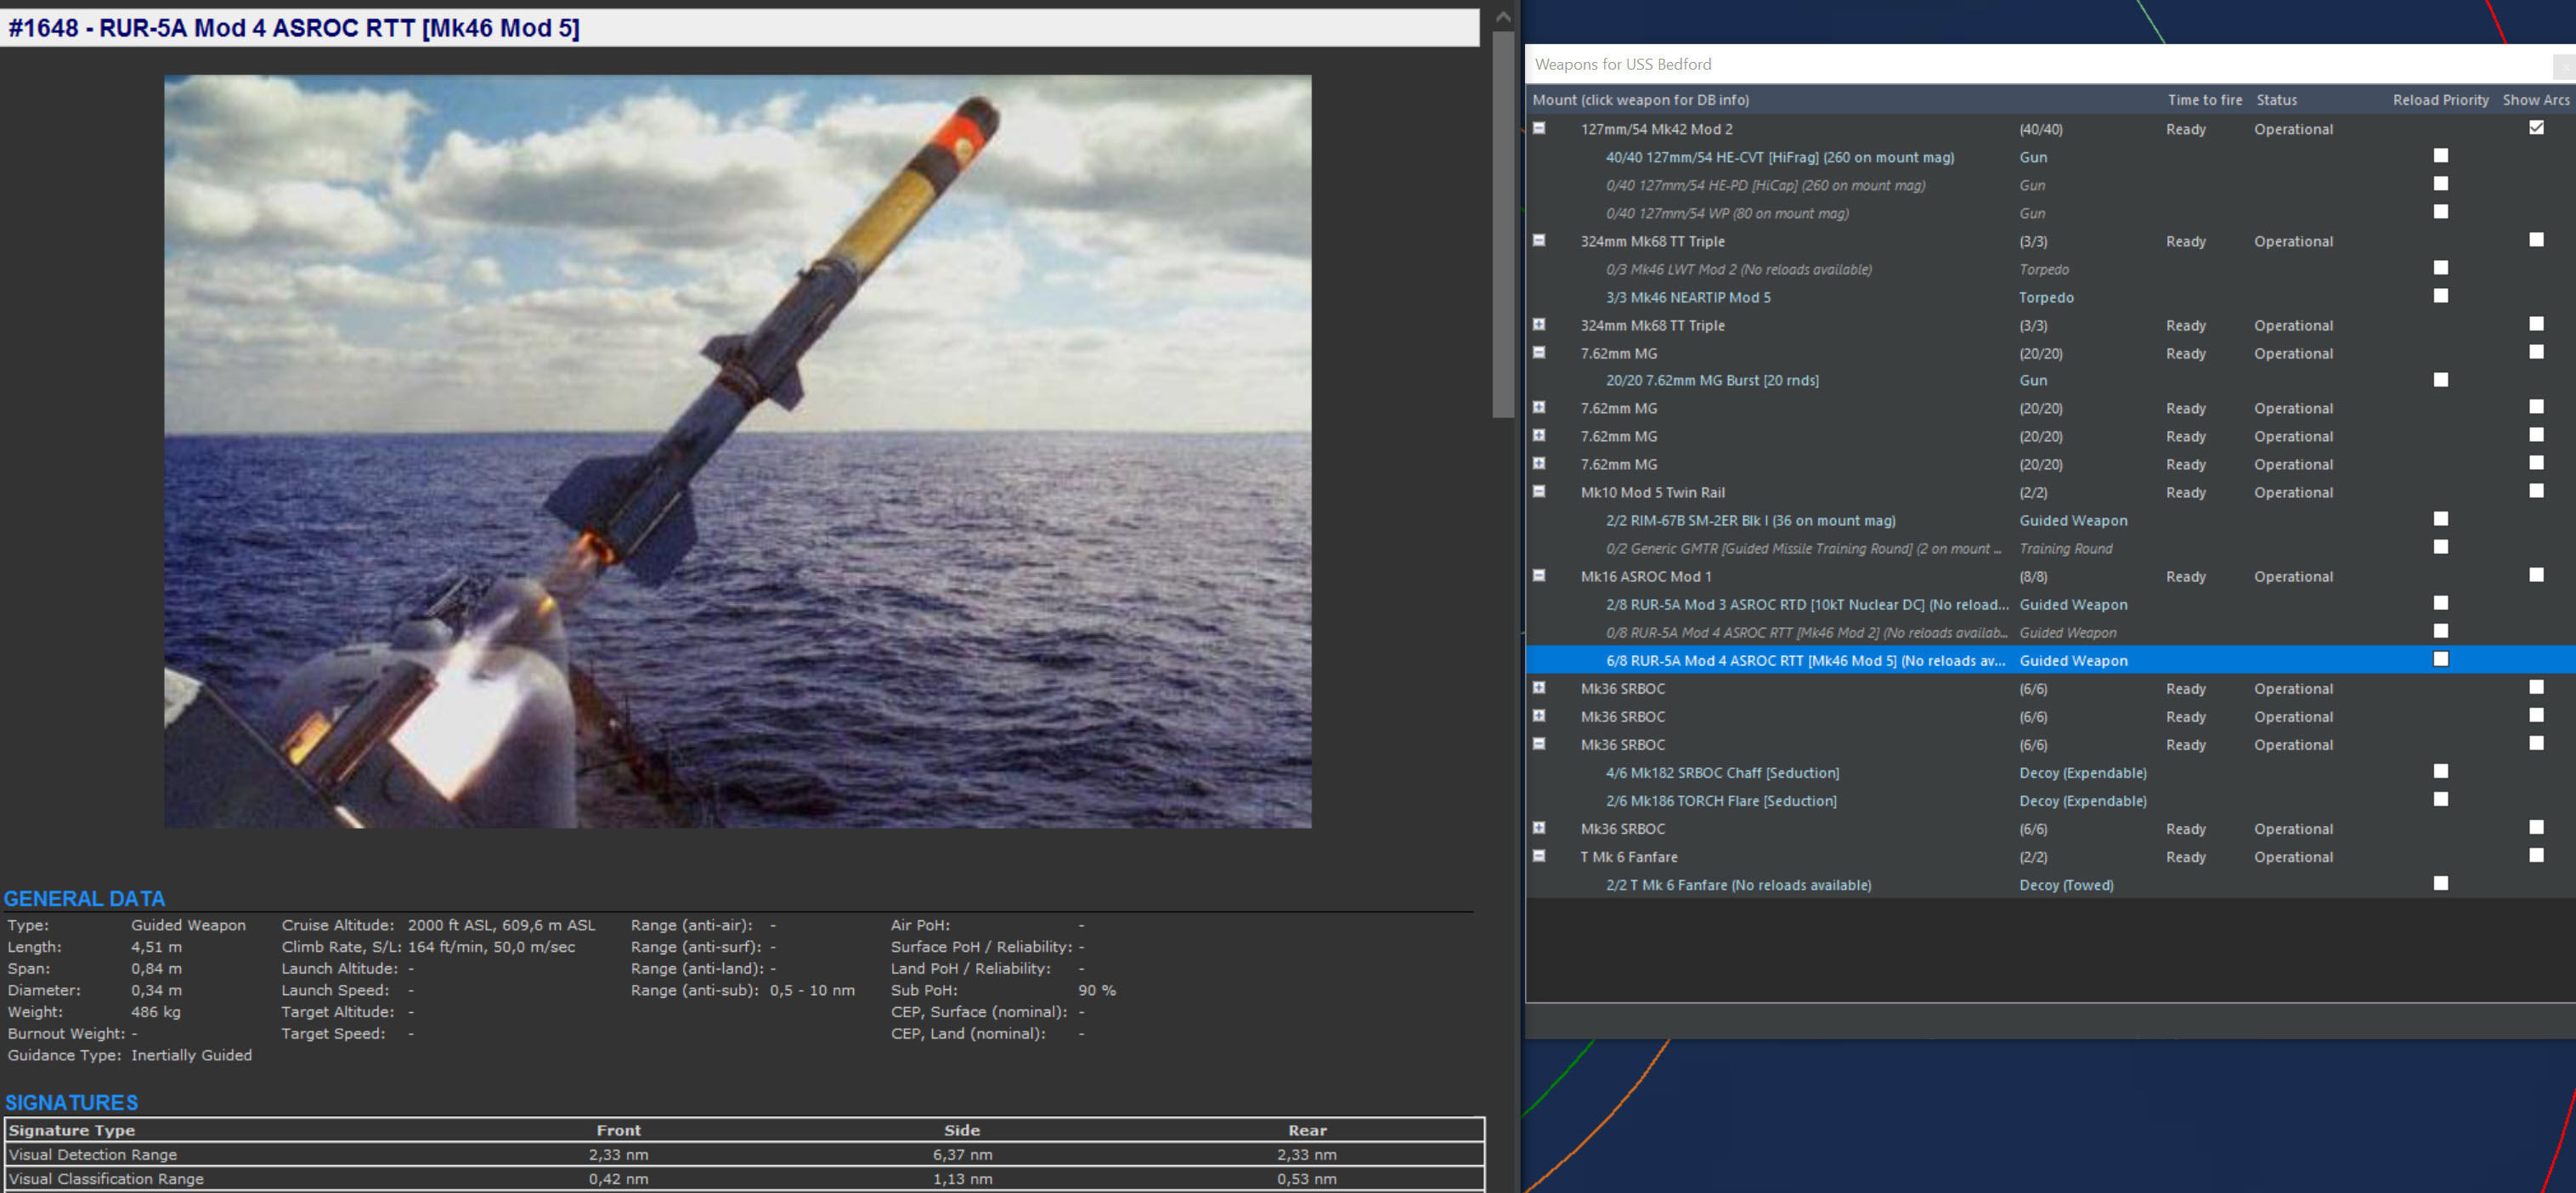Click the Show Arcs column header
Screen dimensions: 2576x1193
(x=2535, y=100)
